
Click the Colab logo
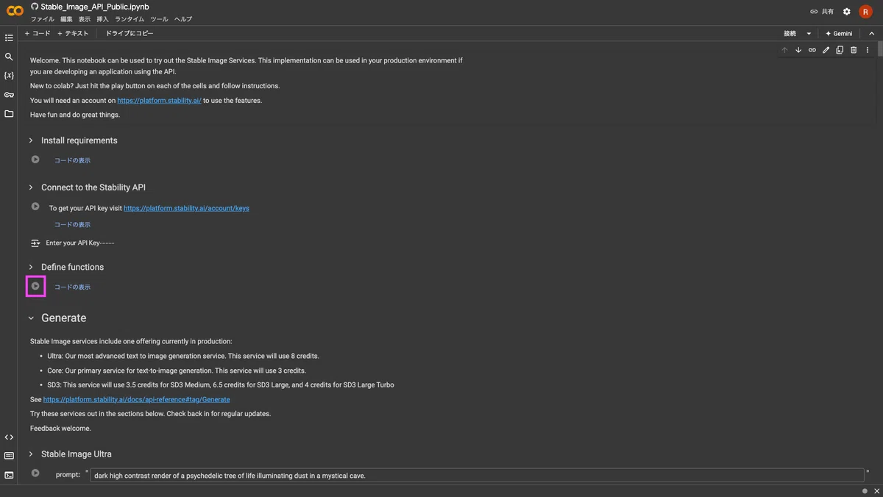click(15, 12)
